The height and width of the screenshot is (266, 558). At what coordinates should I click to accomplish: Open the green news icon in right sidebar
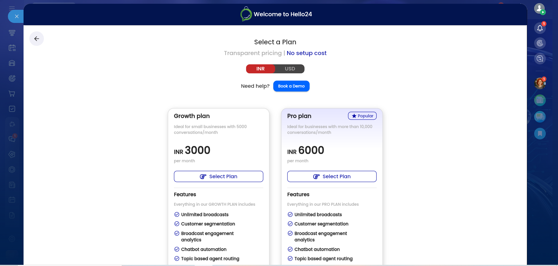[x=540, y=100]
